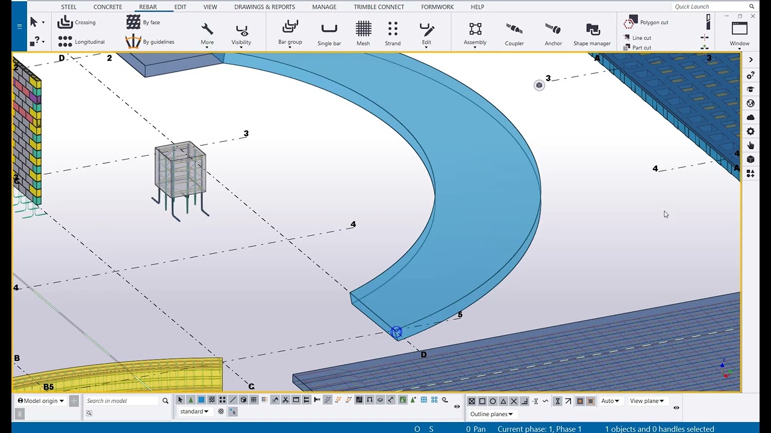Screen dimensions: 771x433
Task: Open the Auto snap depth dropdown
Action: 610,401
